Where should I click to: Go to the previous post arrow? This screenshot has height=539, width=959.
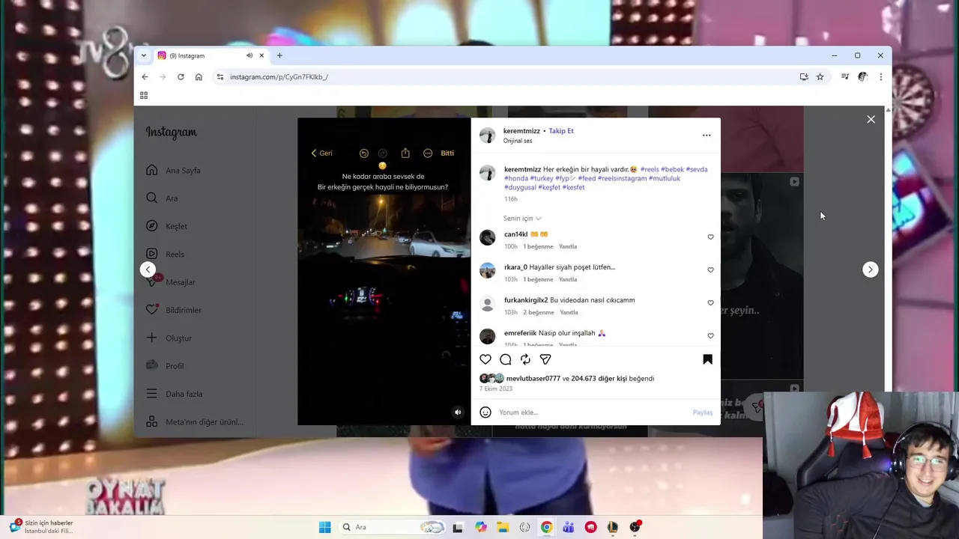pyautogui.click(x=148, y=269)
